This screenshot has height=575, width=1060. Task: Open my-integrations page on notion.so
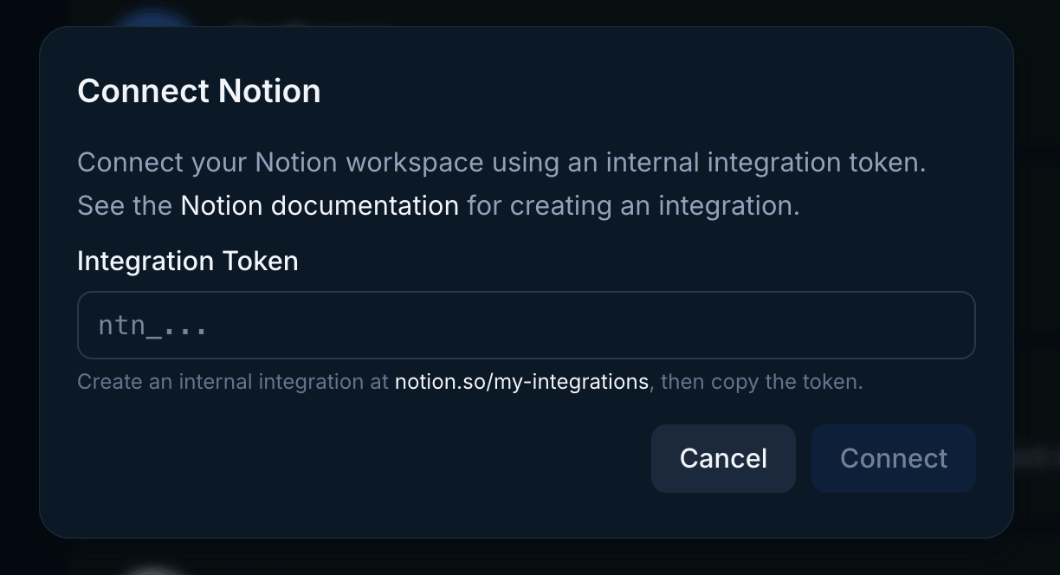point(522,381)
